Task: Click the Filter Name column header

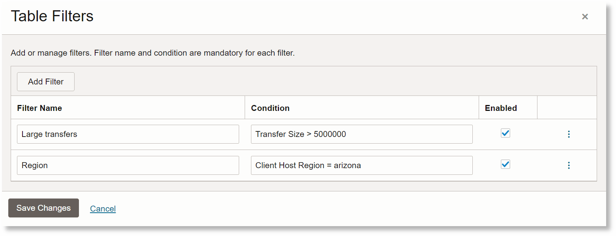Action: pos(39,108)
